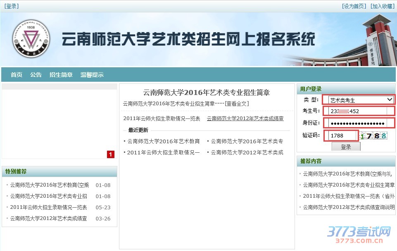Viewport: 397px width, 251px height.
Task: Click the 验证码 text input box
Action: (341, 135)
